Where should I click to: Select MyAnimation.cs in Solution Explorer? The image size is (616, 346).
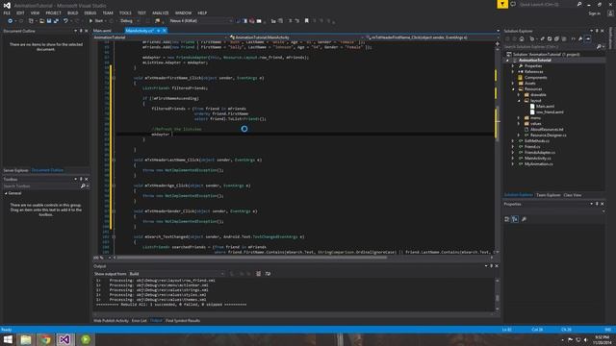(x=538, y=163)
